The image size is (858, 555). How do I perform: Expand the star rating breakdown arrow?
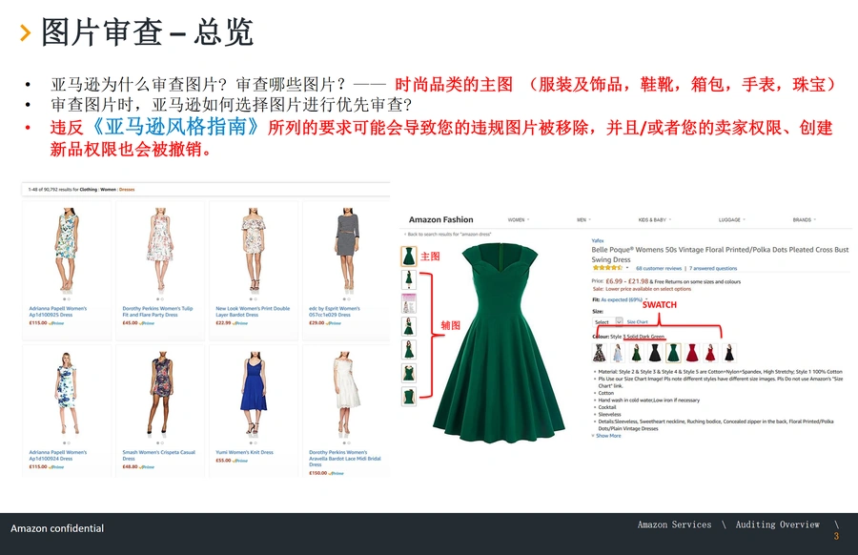[x=627, y=268]
